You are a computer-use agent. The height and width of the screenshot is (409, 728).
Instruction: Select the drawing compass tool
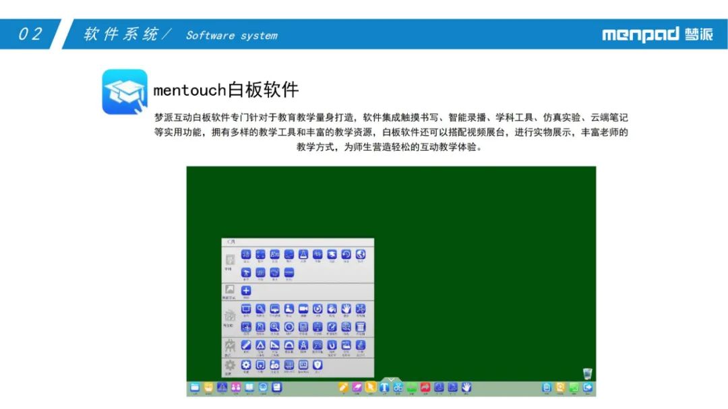303,345
